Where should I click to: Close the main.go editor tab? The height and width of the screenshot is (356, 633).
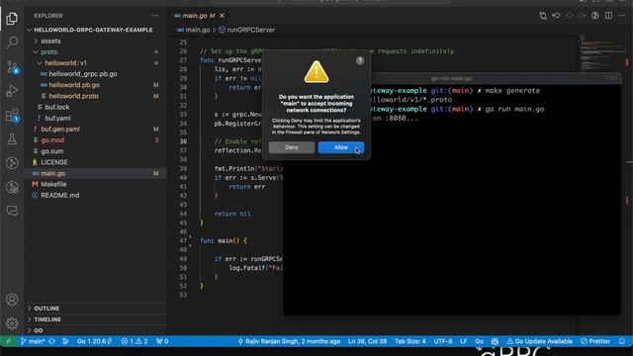point(222,16)
